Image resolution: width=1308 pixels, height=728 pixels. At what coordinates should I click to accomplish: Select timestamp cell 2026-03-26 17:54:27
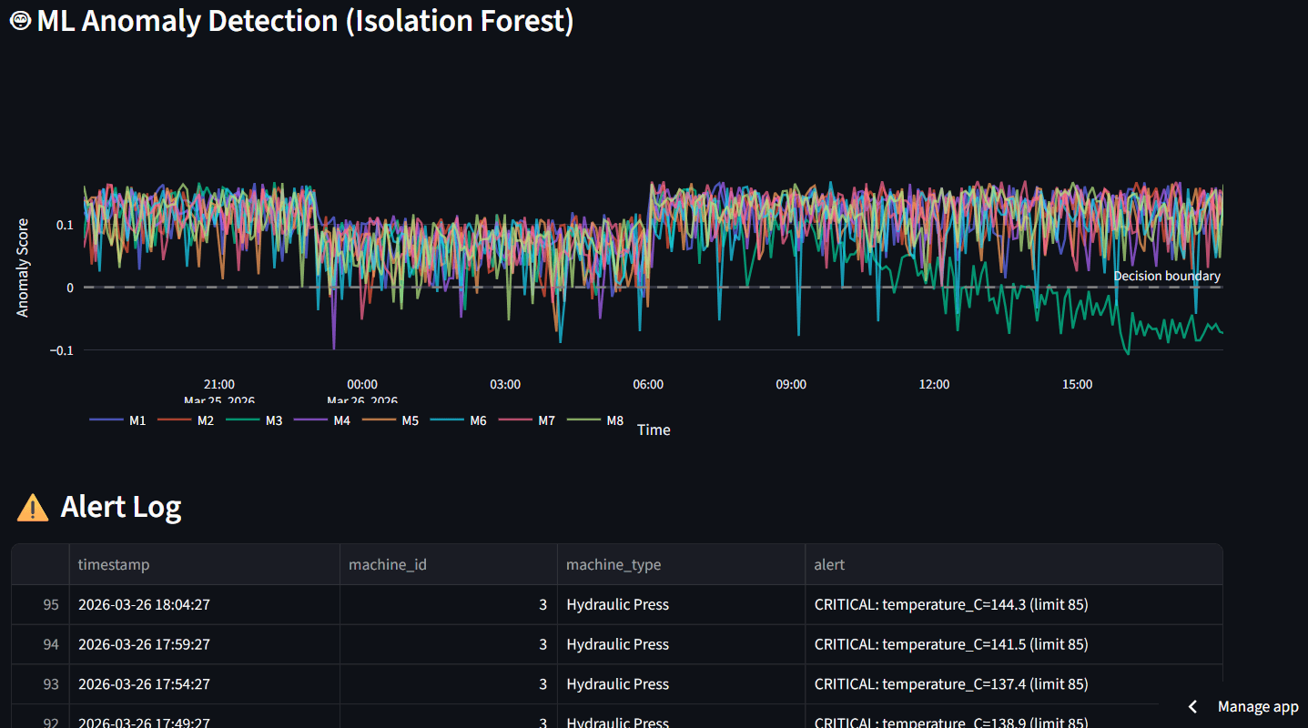(x=204, y=684)
